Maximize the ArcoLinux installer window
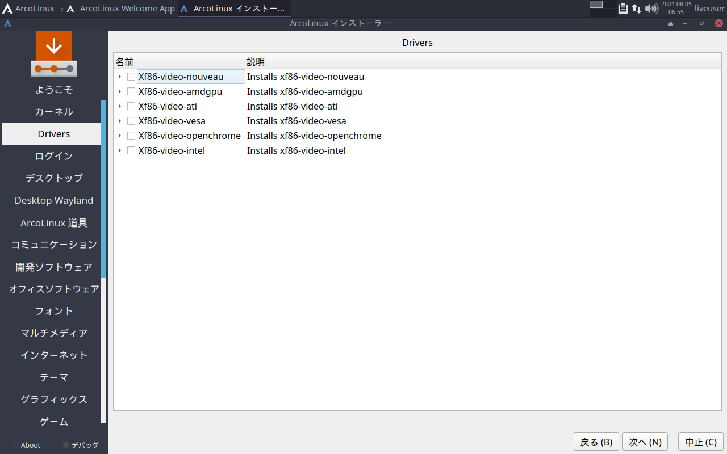The height and width of the screenshot is (454, 727). [x=702, y=23]
